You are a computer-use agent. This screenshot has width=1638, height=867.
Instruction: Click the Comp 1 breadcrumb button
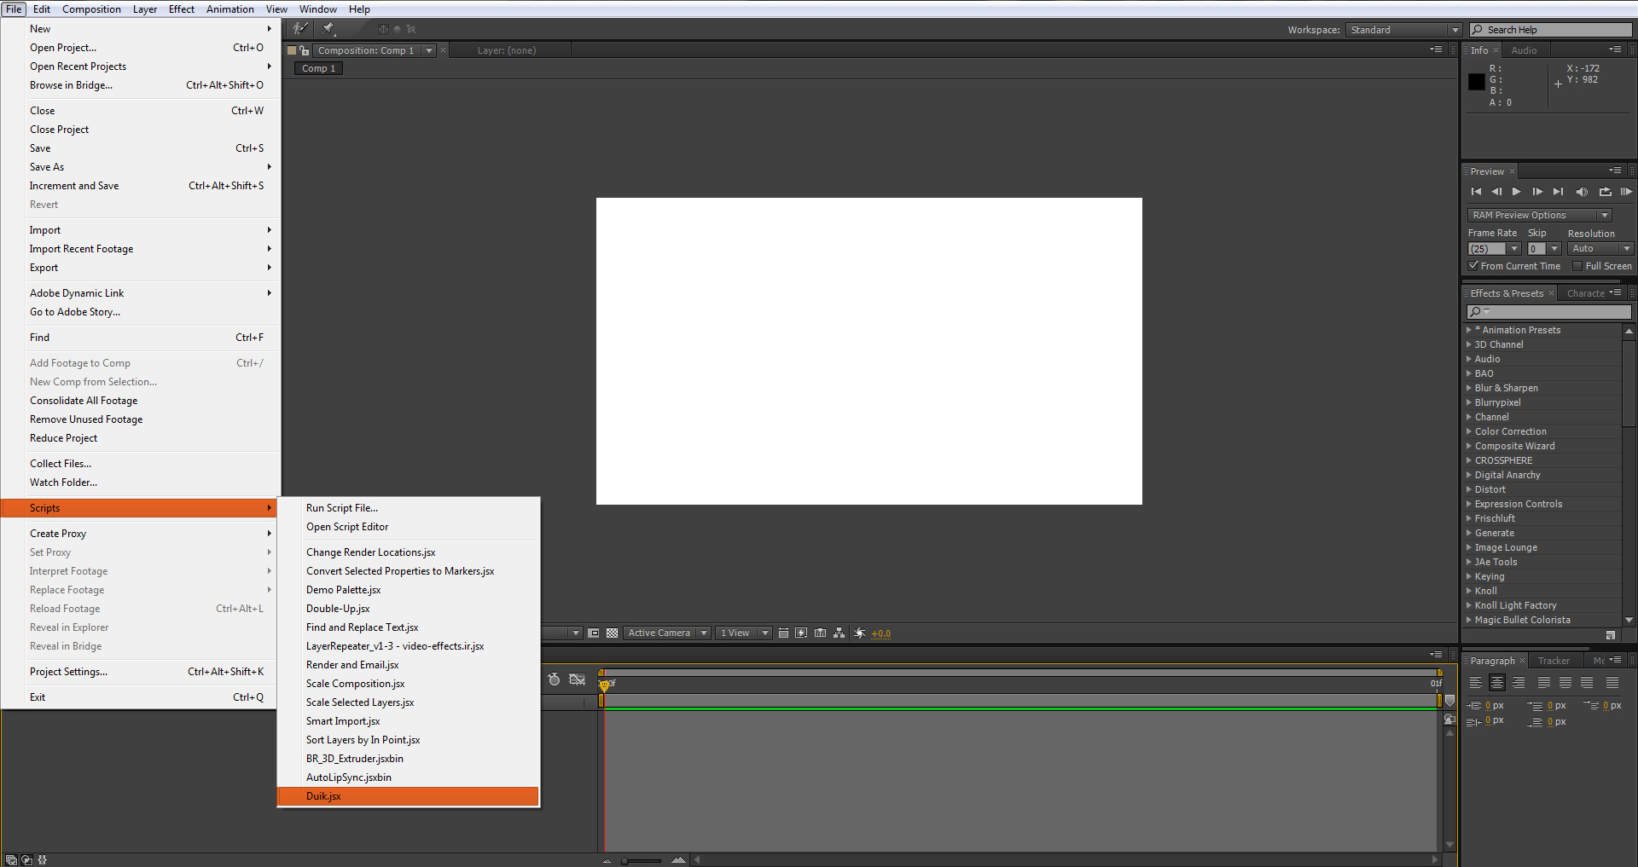pyautogui.click(x=318, y=68)
